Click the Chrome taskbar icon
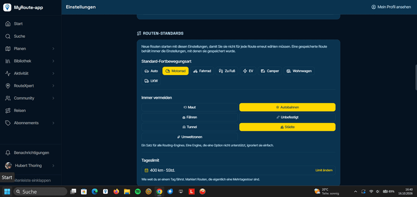The height and width of the screenshot is (197, 417). (159, 192)
